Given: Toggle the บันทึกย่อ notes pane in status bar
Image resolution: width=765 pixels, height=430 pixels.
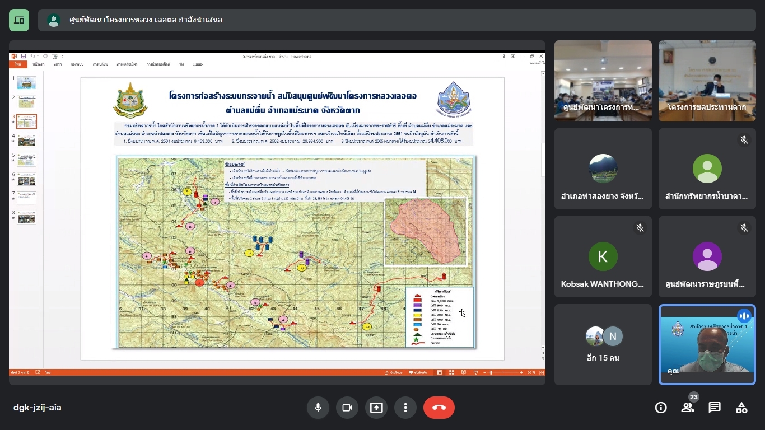Looking at the screenshot, I should (x=393, y=372).
